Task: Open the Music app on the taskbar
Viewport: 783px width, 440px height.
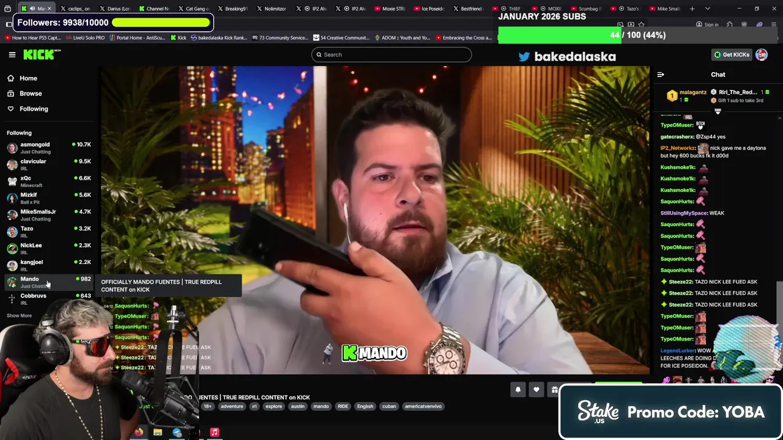Action: [x=215, y=432]
